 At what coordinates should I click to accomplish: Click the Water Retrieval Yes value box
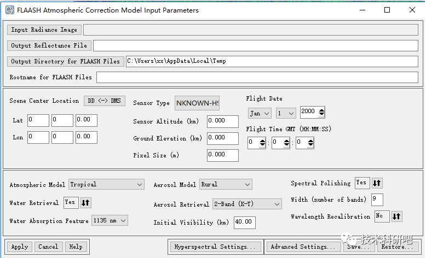(x=71, y=203)
